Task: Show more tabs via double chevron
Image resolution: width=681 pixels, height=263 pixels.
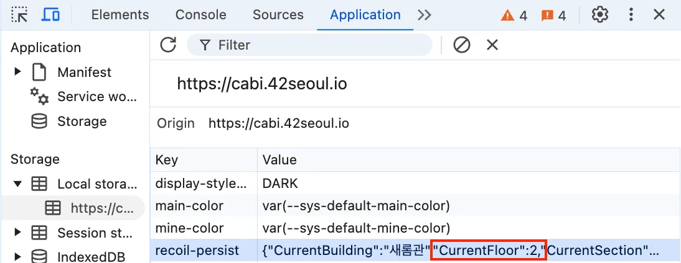Action: coord(425,15)
